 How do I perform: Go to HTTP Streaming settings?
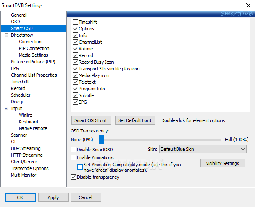click(27, 155)
